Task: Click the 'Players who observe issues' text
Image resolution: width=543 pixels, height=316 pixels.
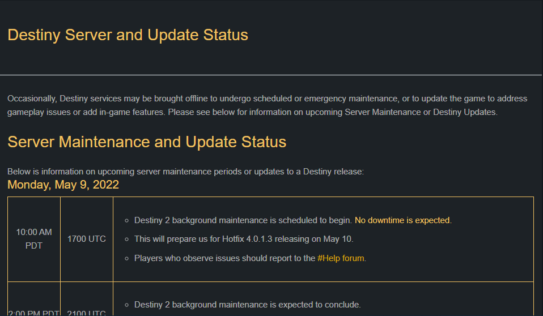Action: tap(224, 258)
